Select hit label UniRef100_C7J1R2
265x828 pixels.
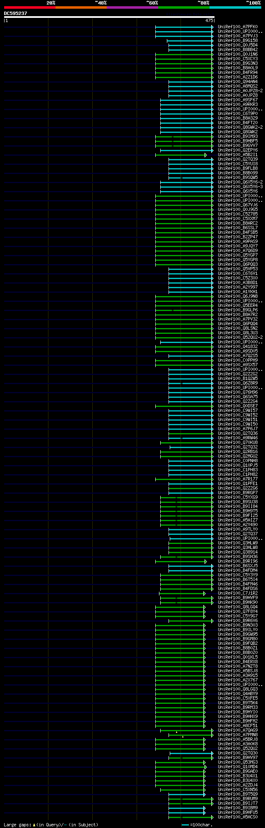(x=238, y=593)
